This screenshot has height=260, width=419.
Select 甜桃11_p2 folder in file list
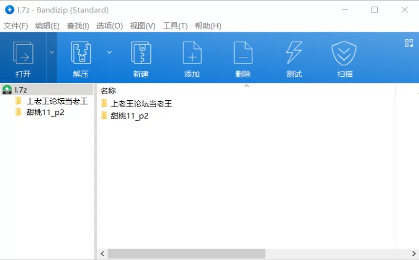click(x=129, y=116)
